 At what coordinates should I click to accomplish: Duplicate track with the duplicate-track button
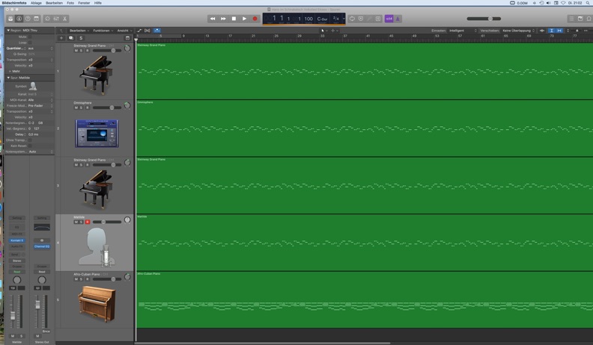[x=70, y=38]
